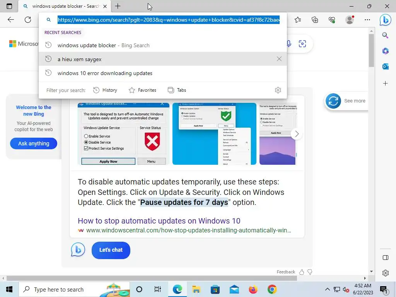
Task: Click the horizontal scrollbar thumb
Action: click(x=152, y=278)
